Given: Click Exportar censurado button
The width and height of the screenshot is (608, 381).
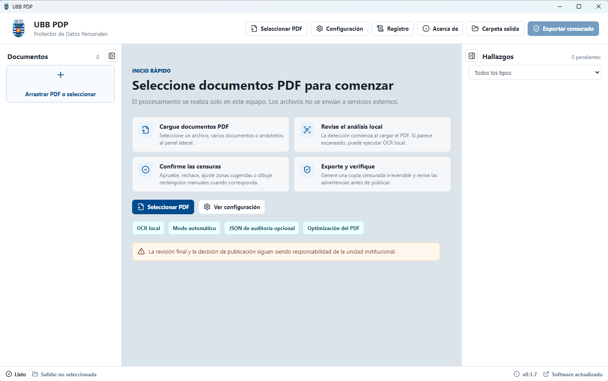Looking at the screenshot, I should click(x=563, y=29).
